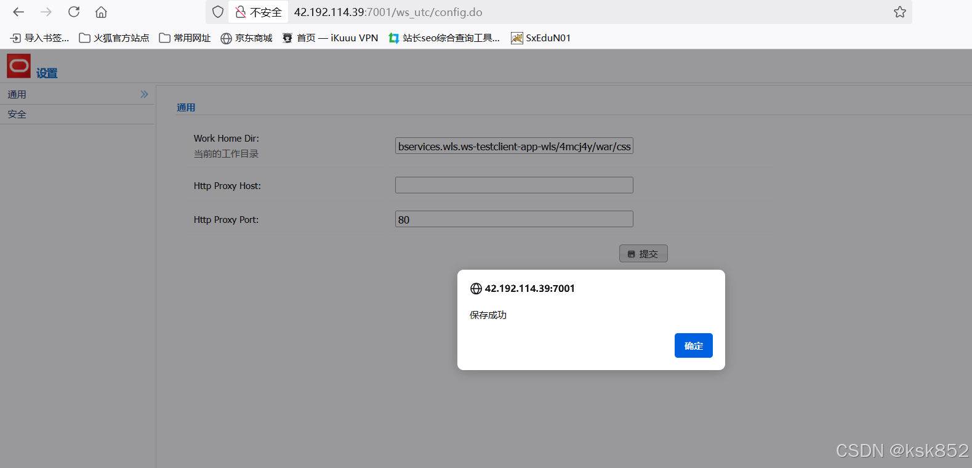The width and height of the screenshot is (972, 468).
Task: Click the 42.192.114.39:7001 dialog title
Action: [x=530, y=288]
